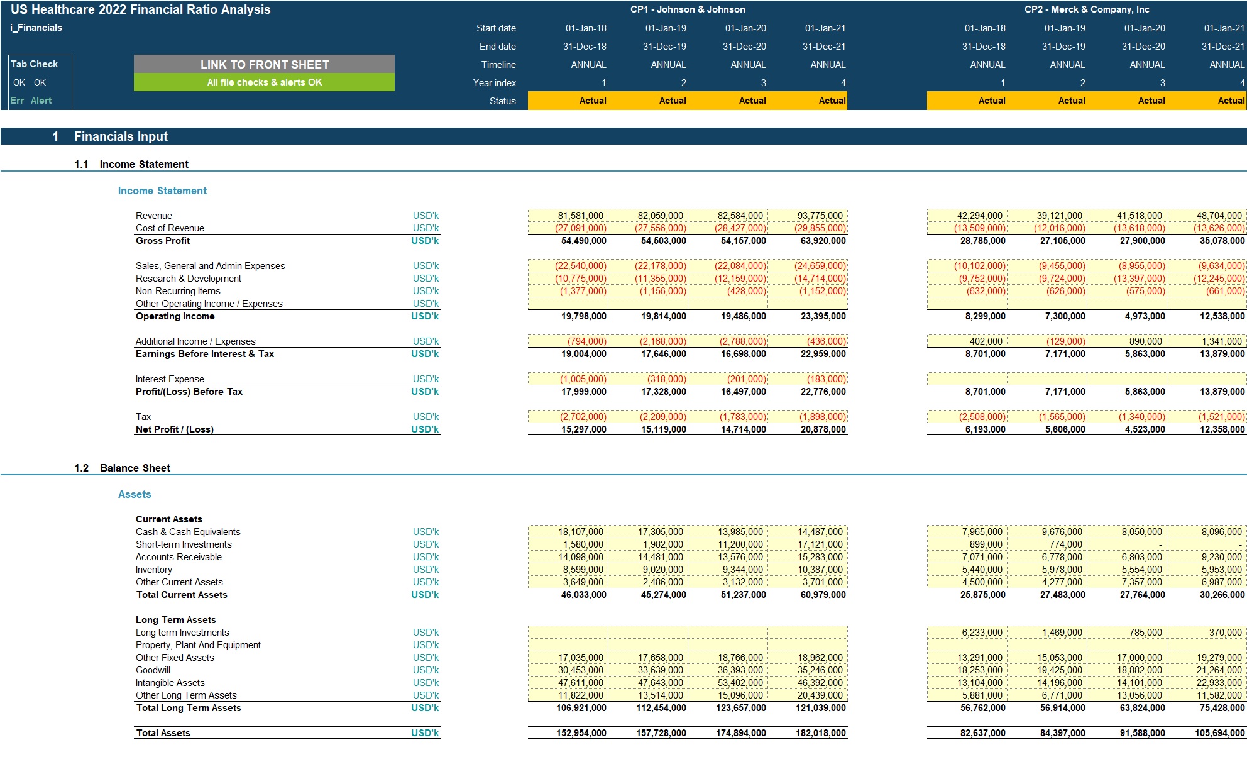Click the Earnings Before Interest & Tax label
Screen dimensions: 1247x757
point(205,354)
